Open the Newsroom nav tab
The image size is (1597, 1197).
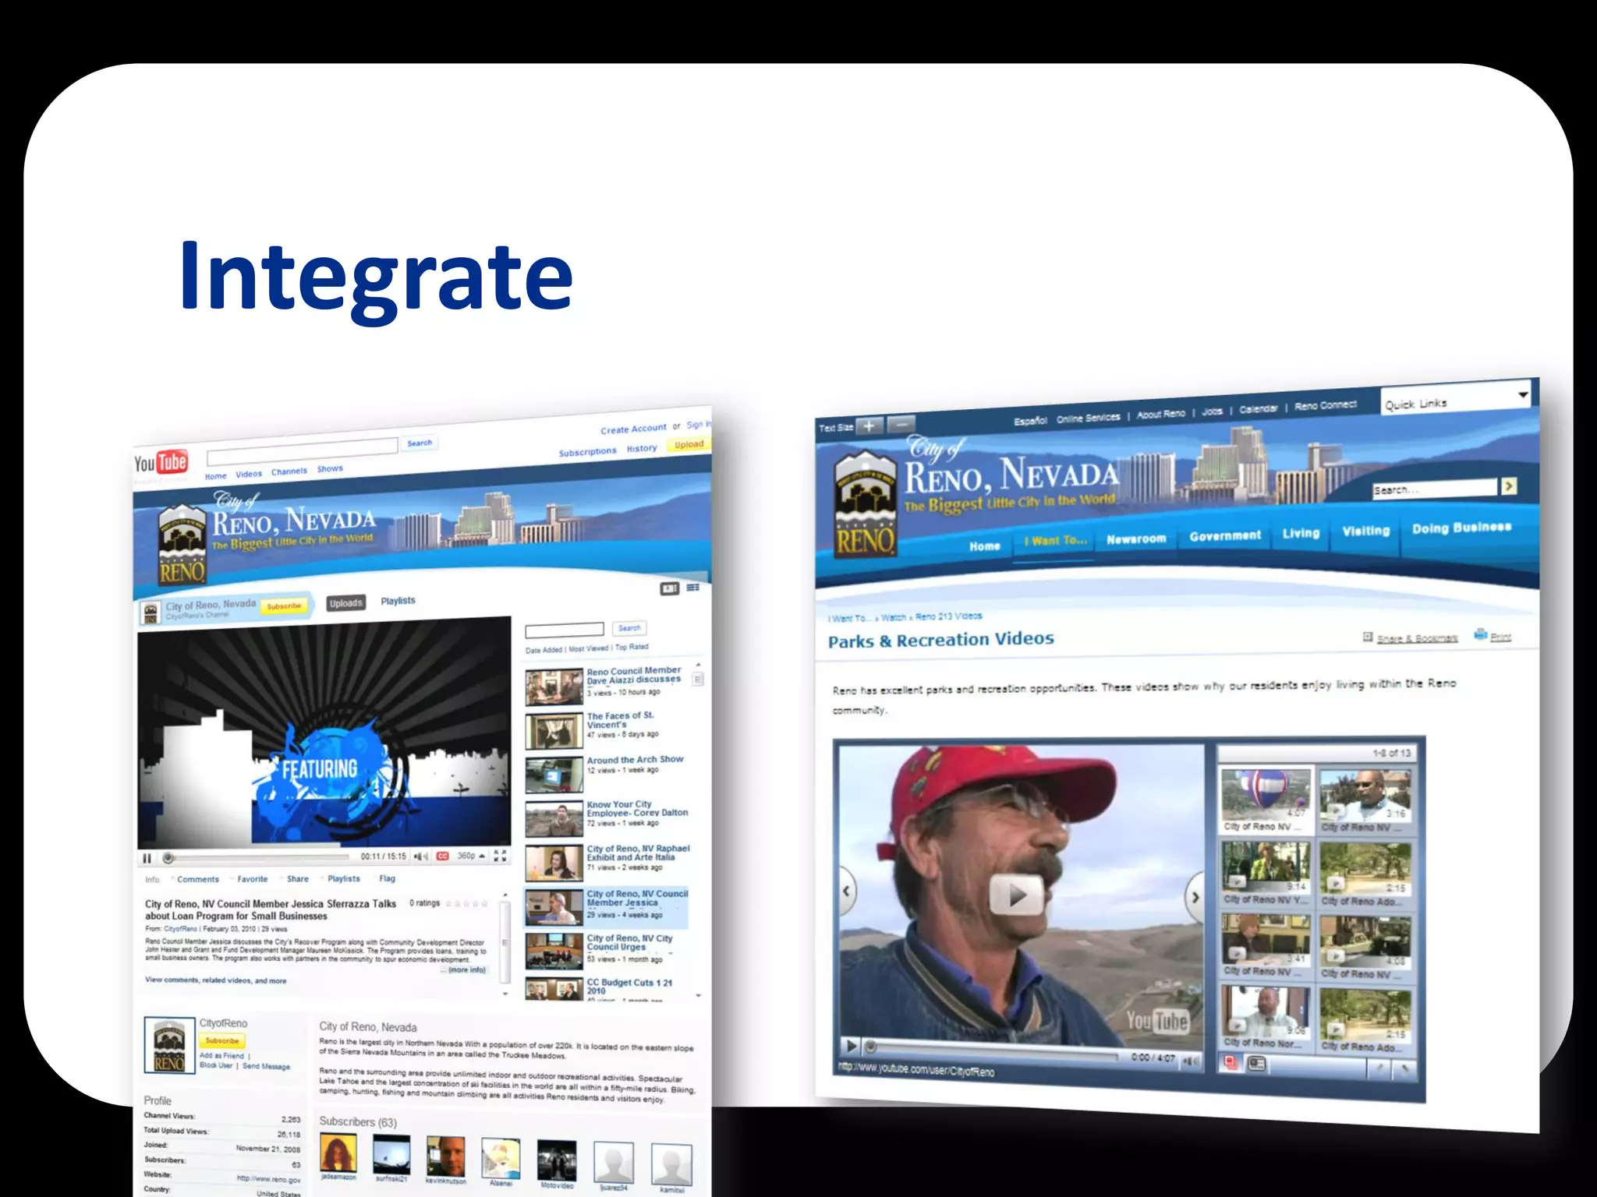tap(1136, 538)
